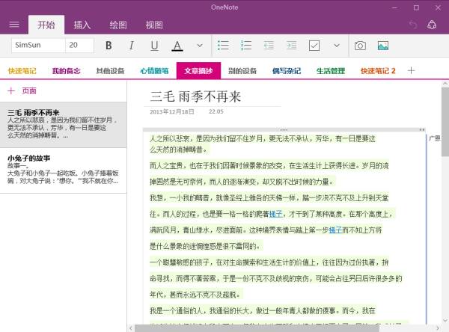449x332 pixels.
Task: Insert a picture from file
Action: coord(383,46)
